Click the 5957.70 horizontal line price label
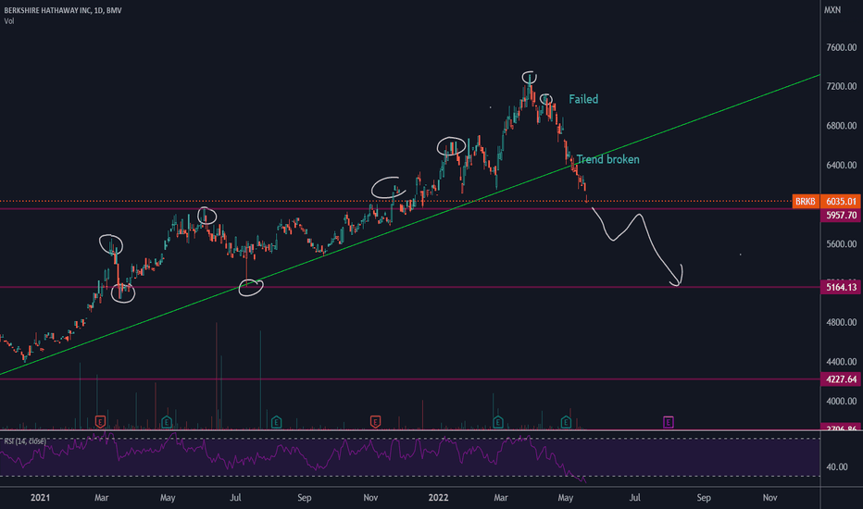Screen dimensions: 863x509 coord(841,215)
